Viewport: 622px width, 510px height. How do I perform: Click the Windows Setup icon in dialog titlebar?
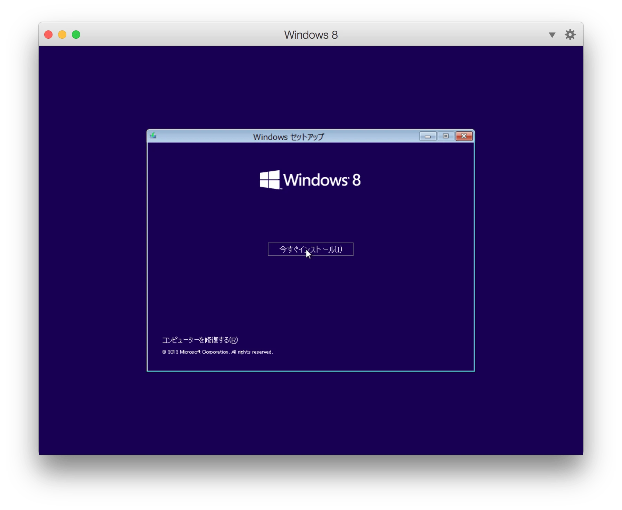pyautogui.click(x=153, y=136)
